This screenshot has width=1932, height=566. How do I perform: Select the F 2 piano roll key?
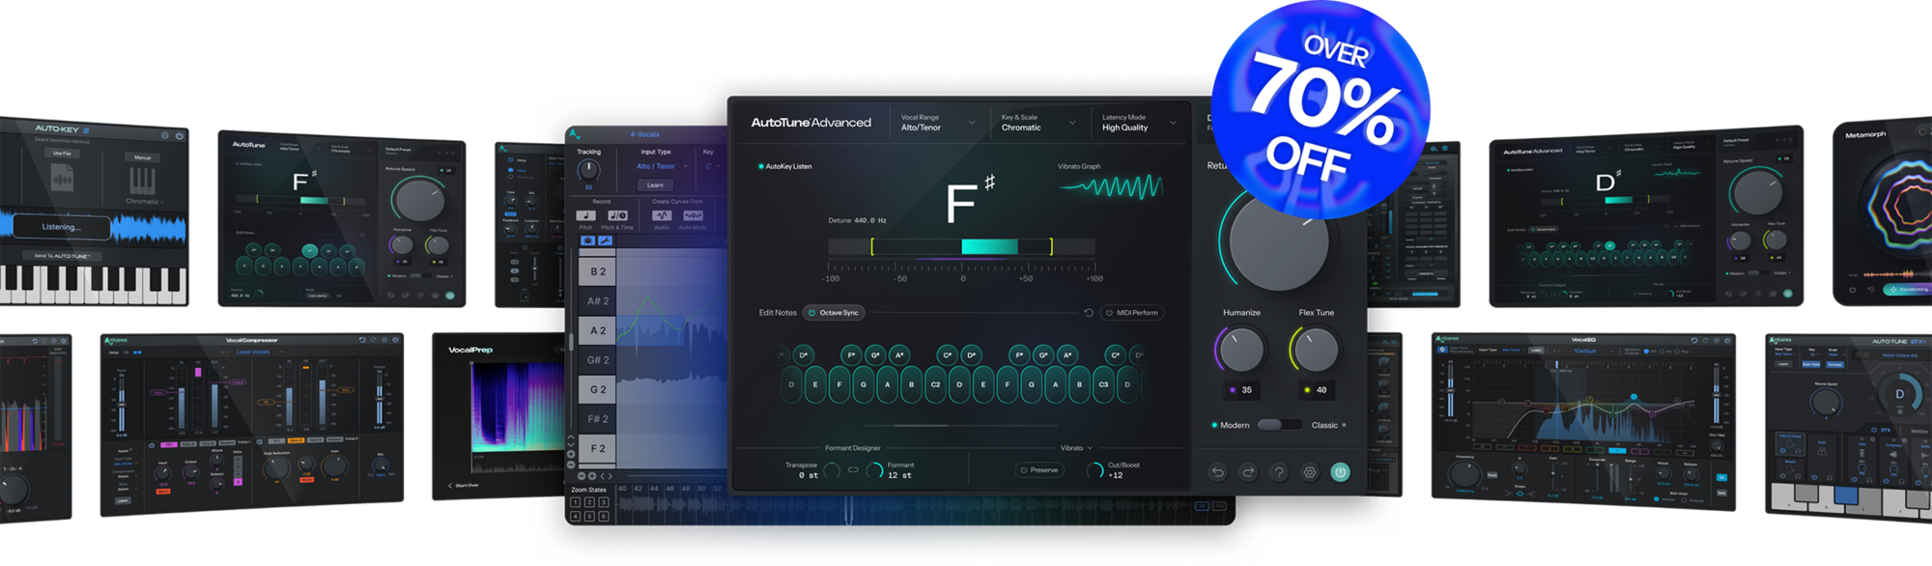[598, 448]
